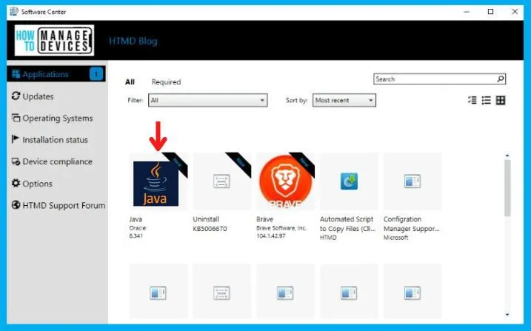Open the Automated Script to Copy Files icon

coord(349,181)
